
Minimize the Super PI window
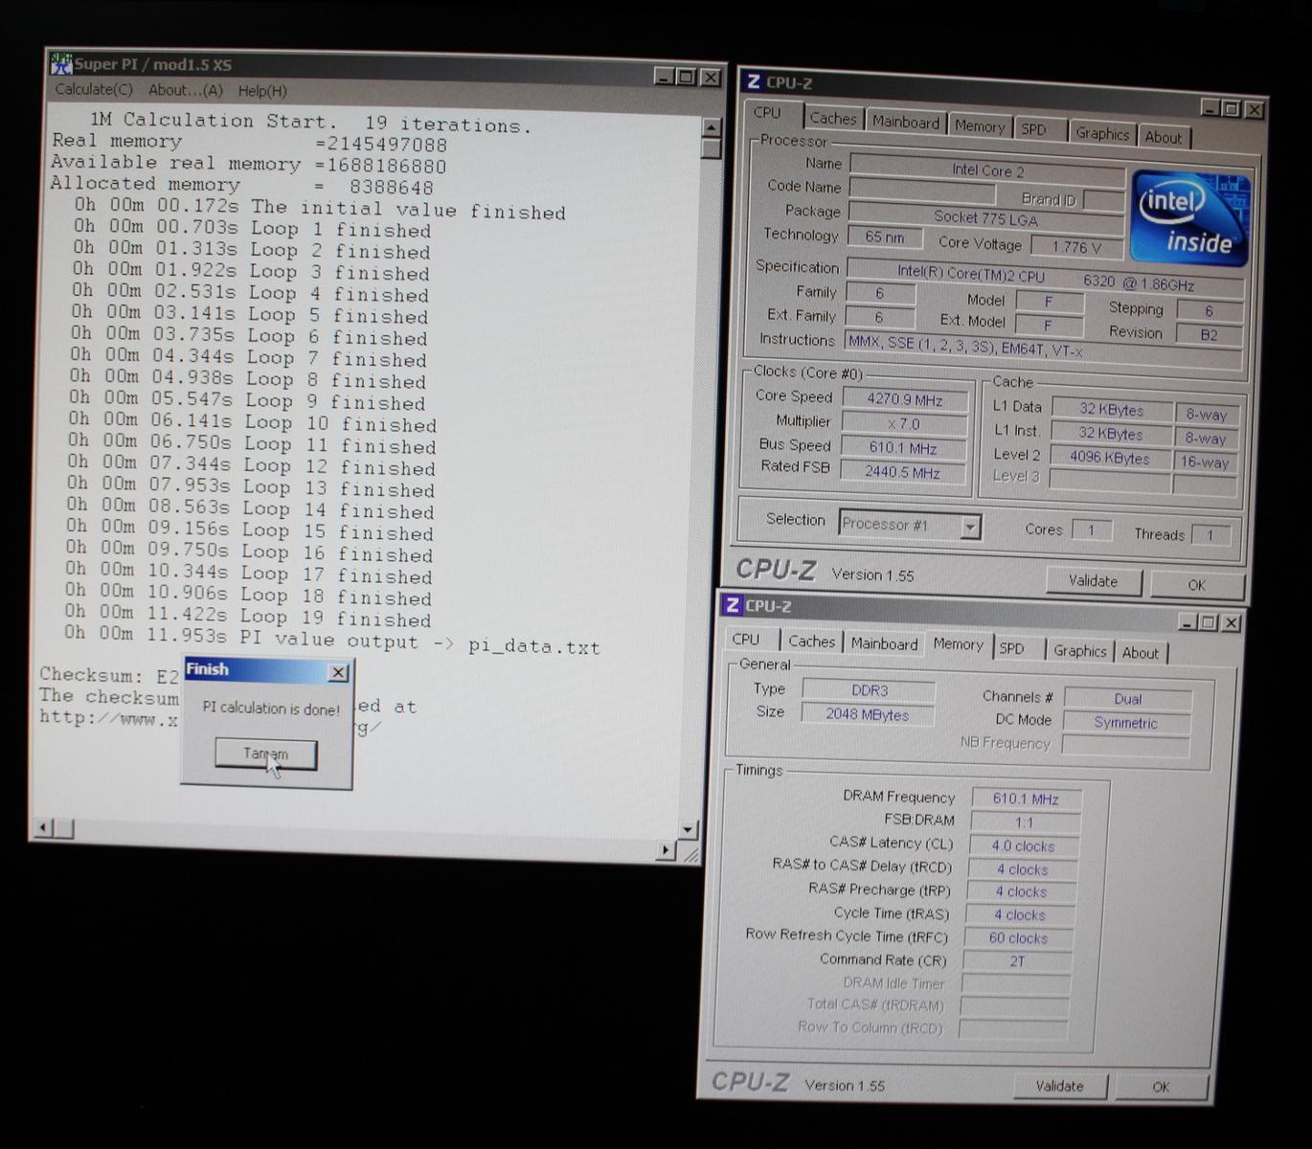(x=664, y=77)
